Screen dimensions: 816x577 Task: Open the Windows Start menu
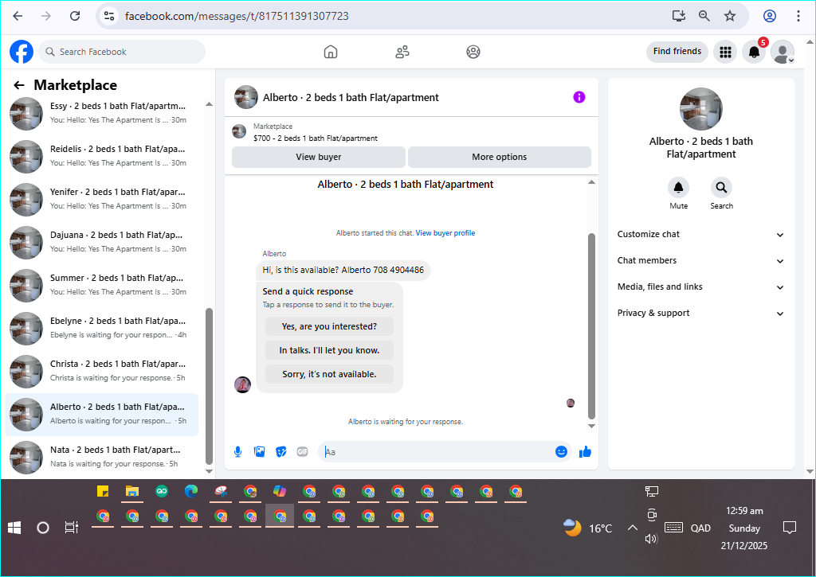tap(14, 528)
